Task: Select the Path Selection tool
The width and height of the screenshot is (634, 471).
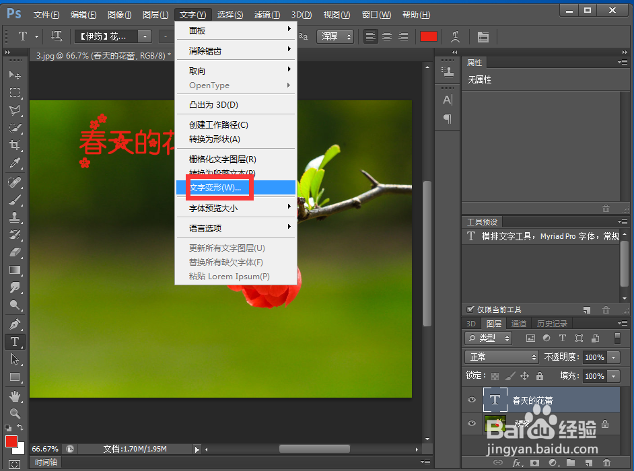Action: (x=15, y=359)
